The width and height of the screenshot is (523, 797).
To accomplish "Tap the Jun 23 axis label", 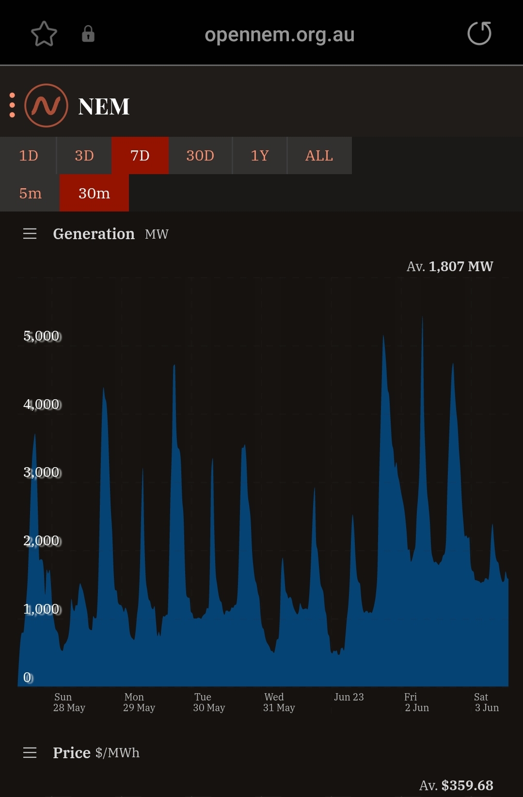I will pos(349,697).
